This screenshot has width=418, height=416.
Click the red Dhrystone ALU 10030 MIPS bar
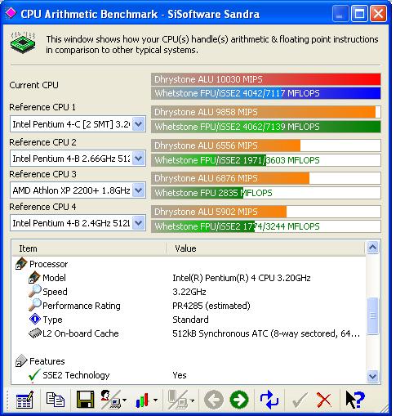[x=266, y=79]
